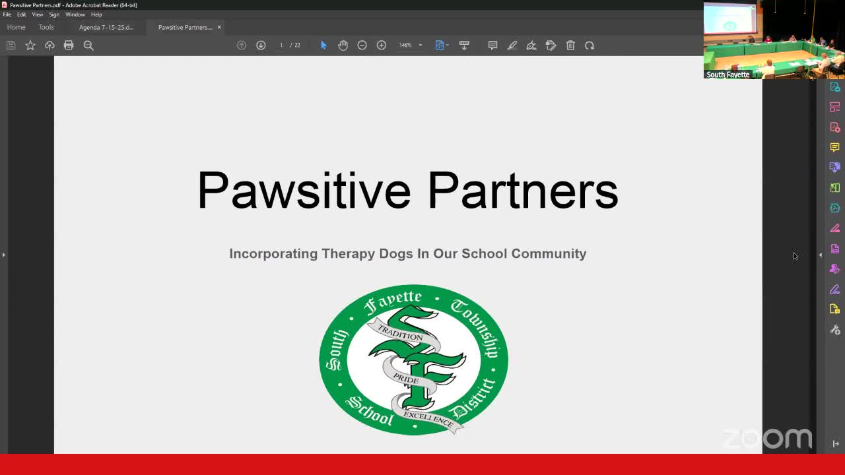The height and width of the screenshot is (475, 845).
Task: Click the Save file icon
Action: pyautogui.click(x=11, y=46)
